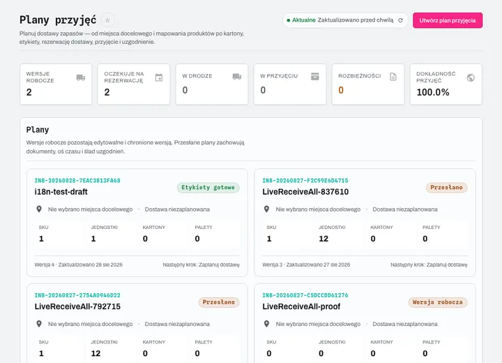Click the favorite star next to Plany przyjęć
Viewport: 502px width, 363px height.
pyautogui.click(x=107, y=20)
